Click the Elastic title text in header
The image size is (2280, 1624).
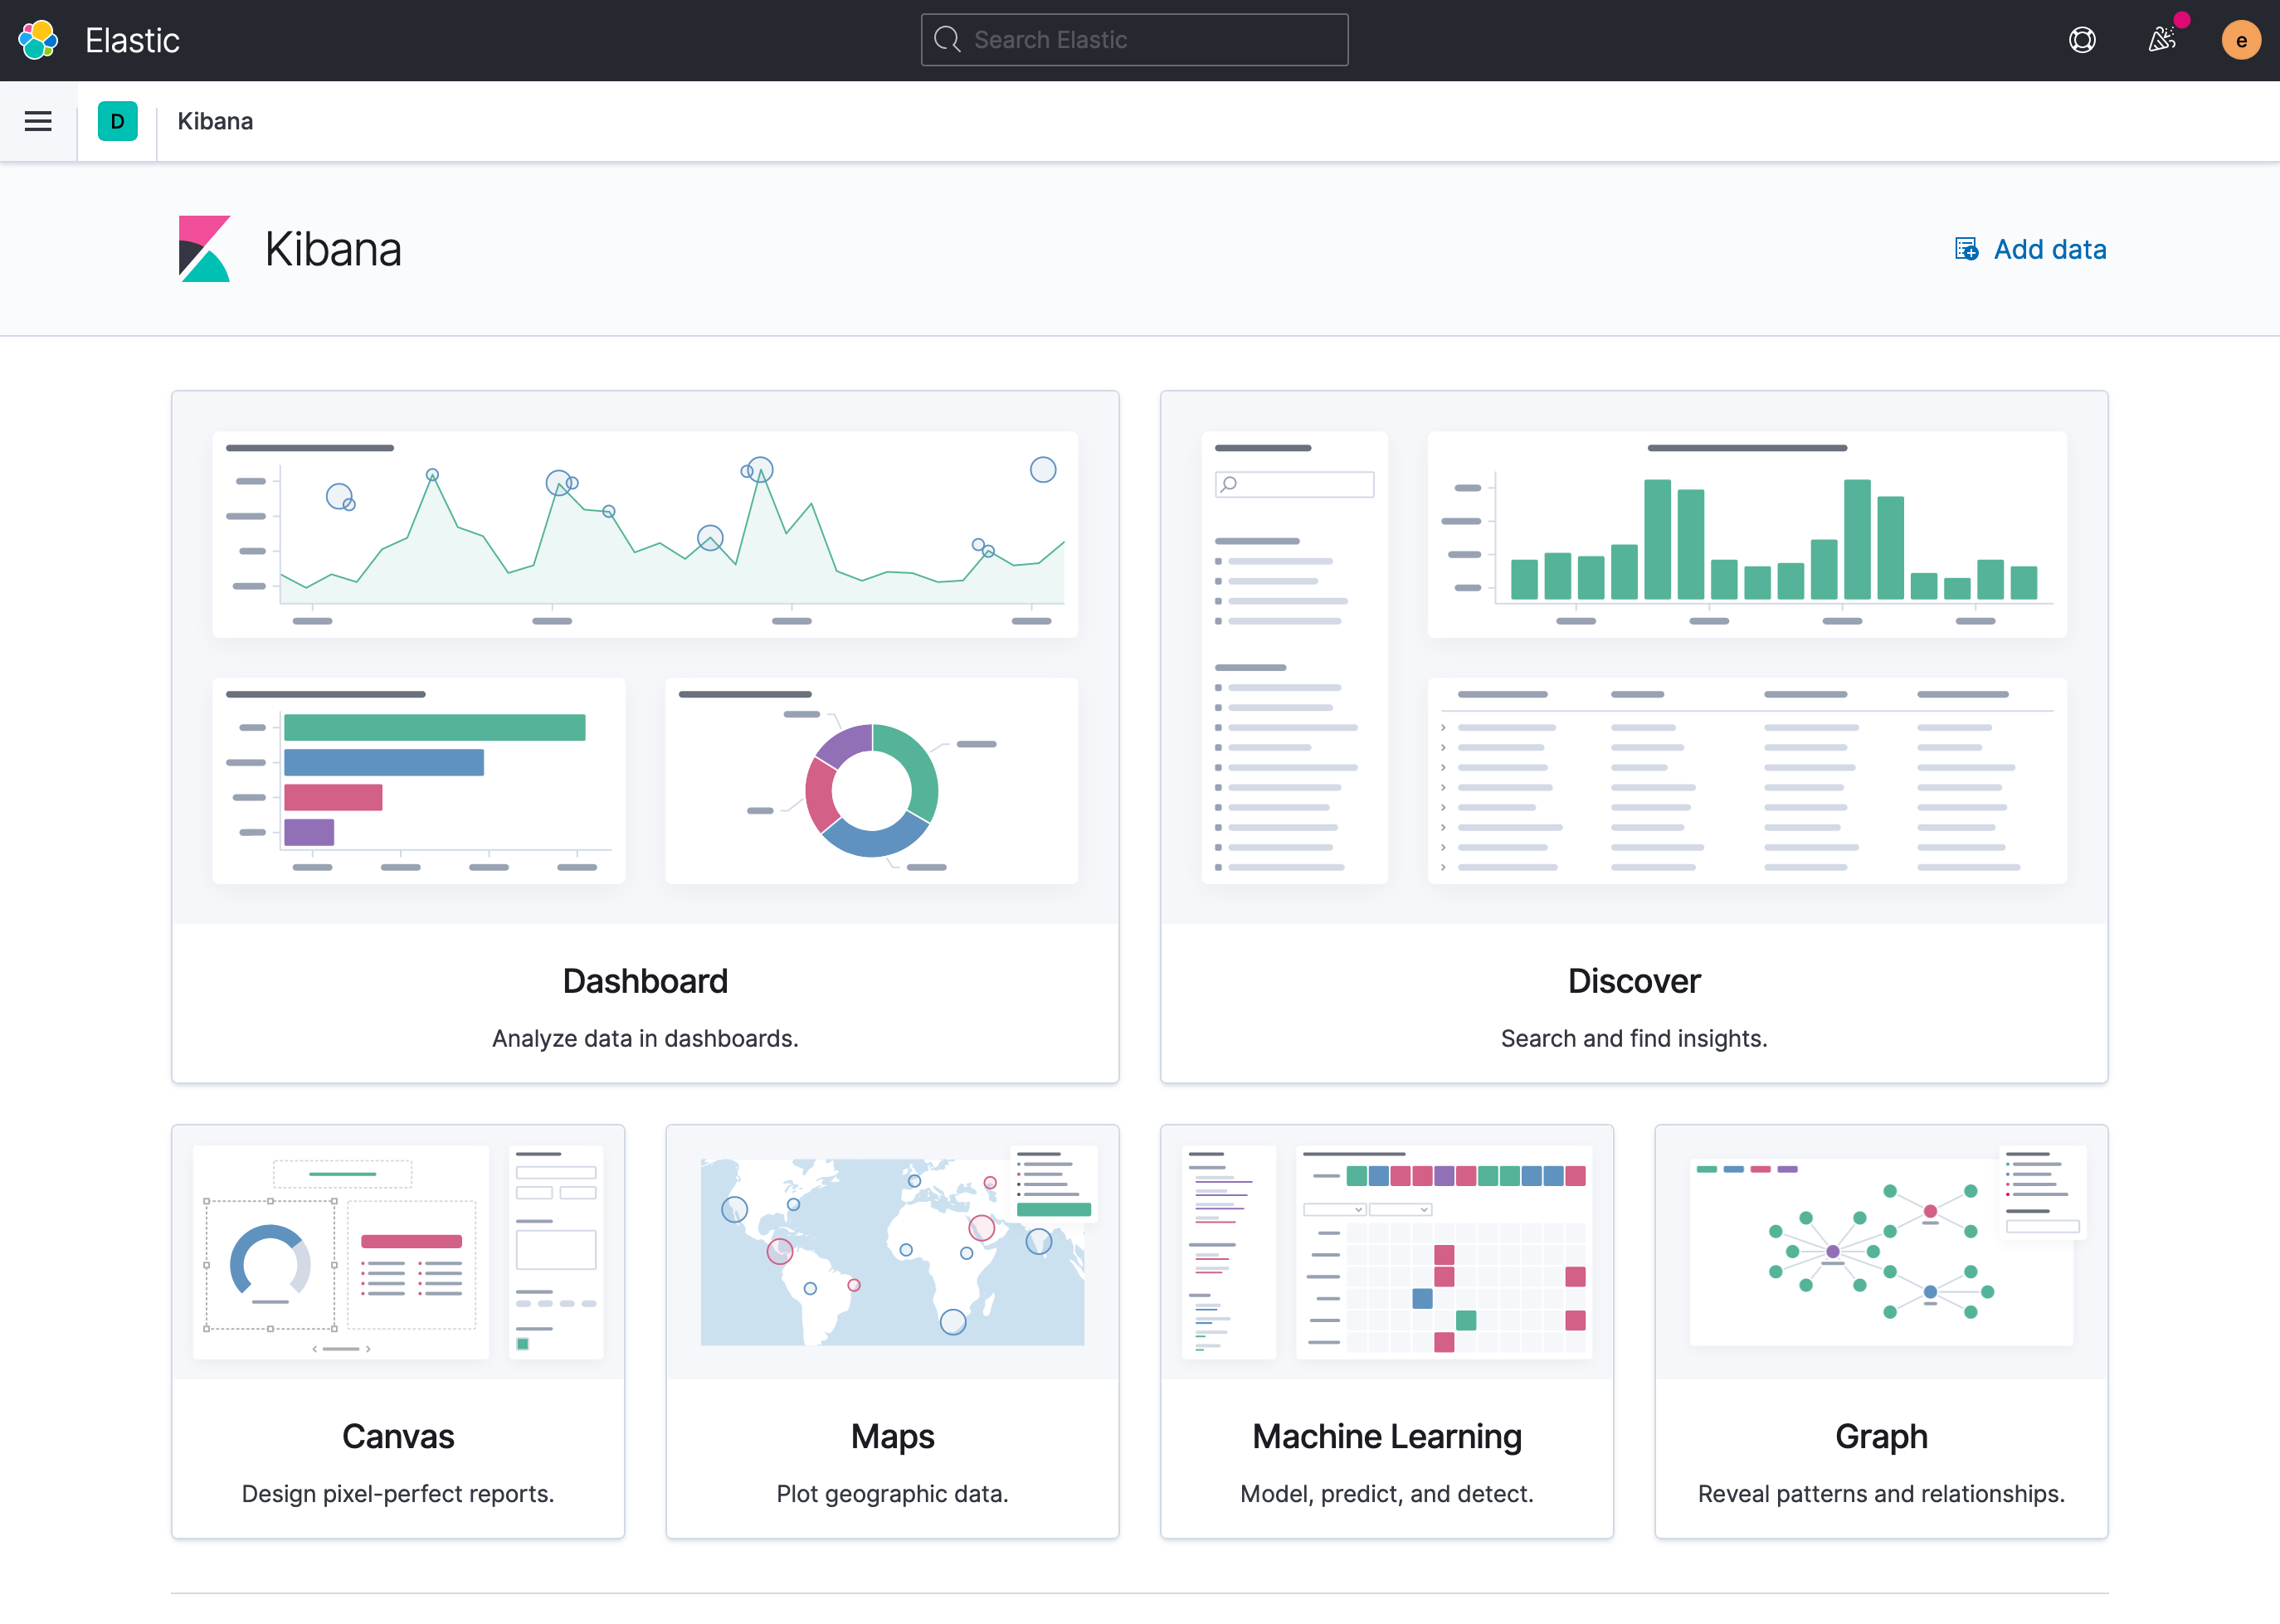(132, 40)
